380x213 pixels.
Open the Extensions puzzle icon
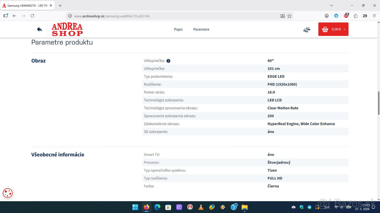click(x=356, y=16)
